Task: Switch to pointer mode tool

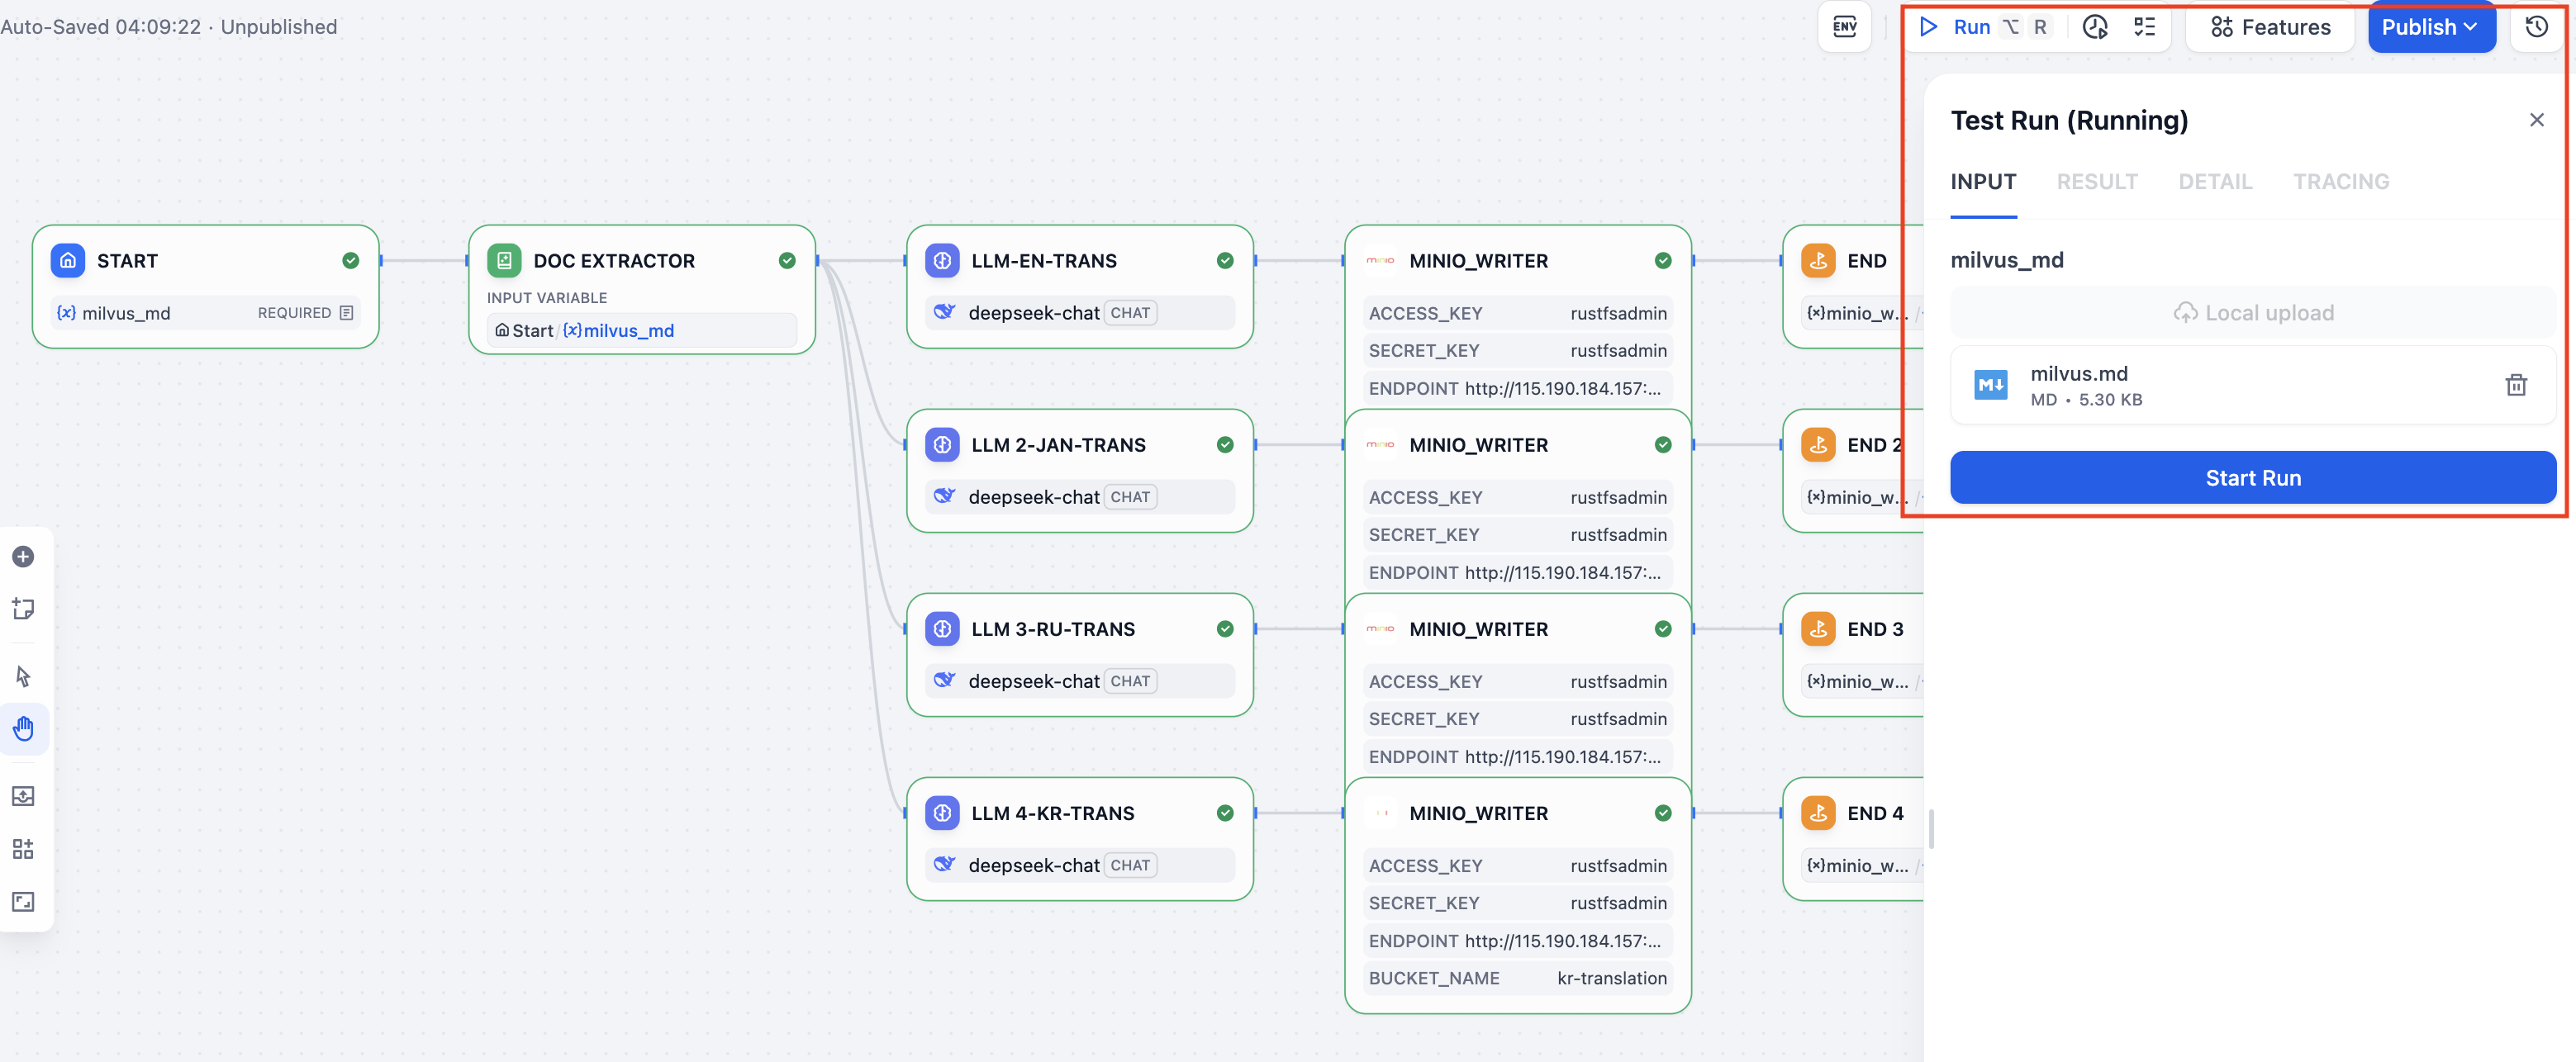Action: [x=23, y=677]
